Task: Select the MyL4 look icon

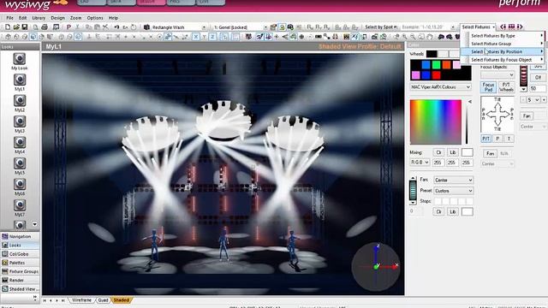Action: point(20,143)
